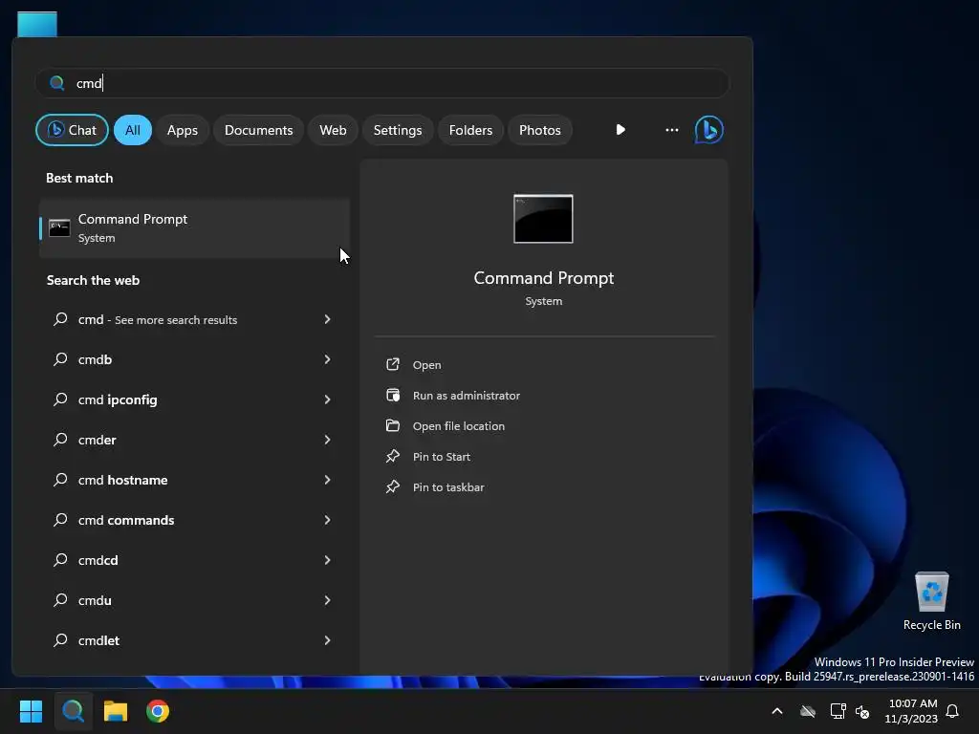This screenshot has height=734, width=979.
Task: Click the search magnifier icon in search box
Action: point(56,83)
